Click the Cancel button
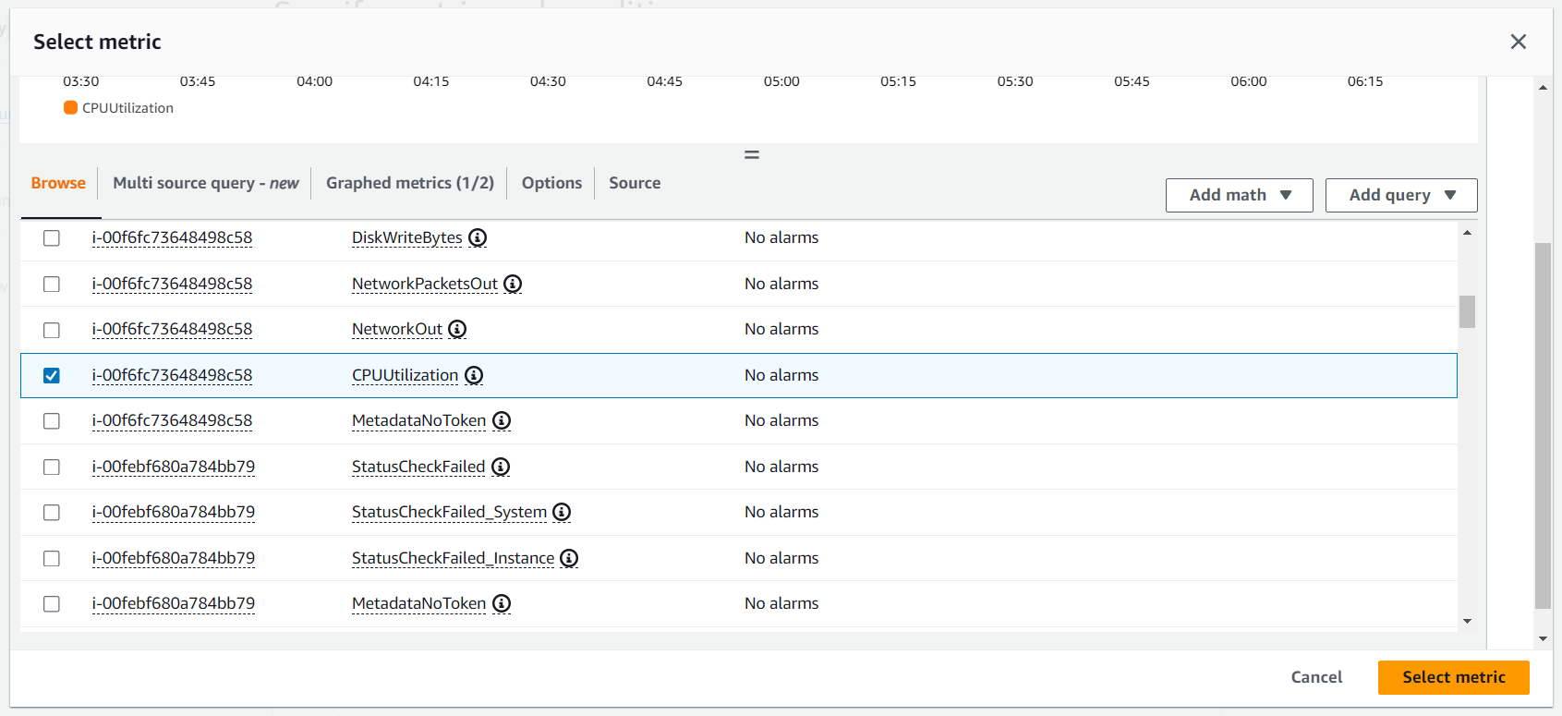This screenshot has height=716, width=1562. [x=1315, y=677]
